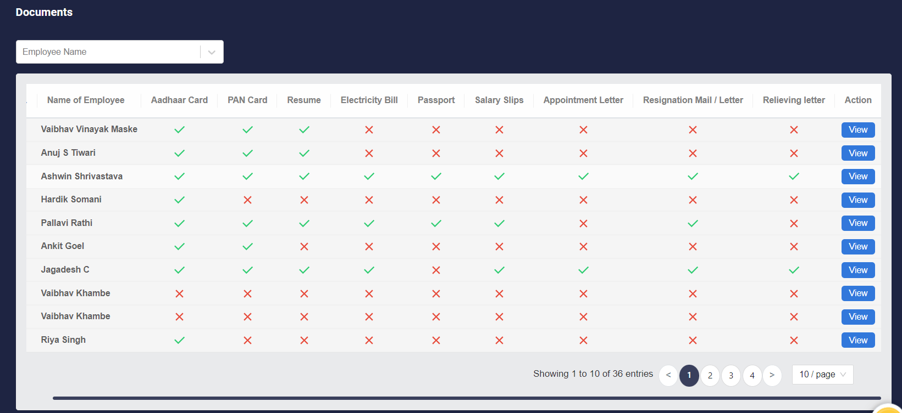Expand the 10 / page size selector

click(x=822, y=375)
